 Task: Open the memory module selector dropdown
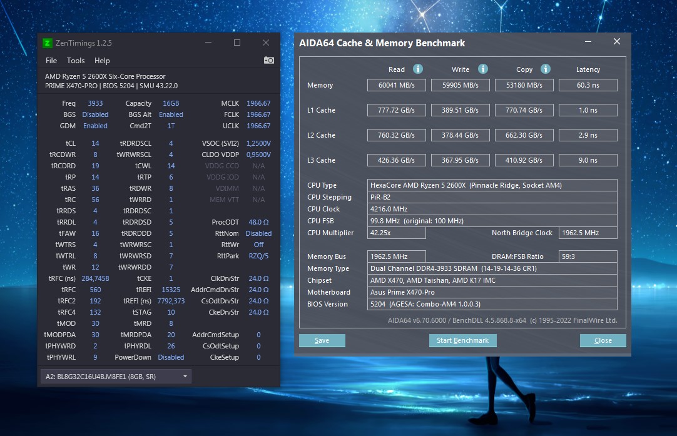pyautogui.click(x=116, y=377)
